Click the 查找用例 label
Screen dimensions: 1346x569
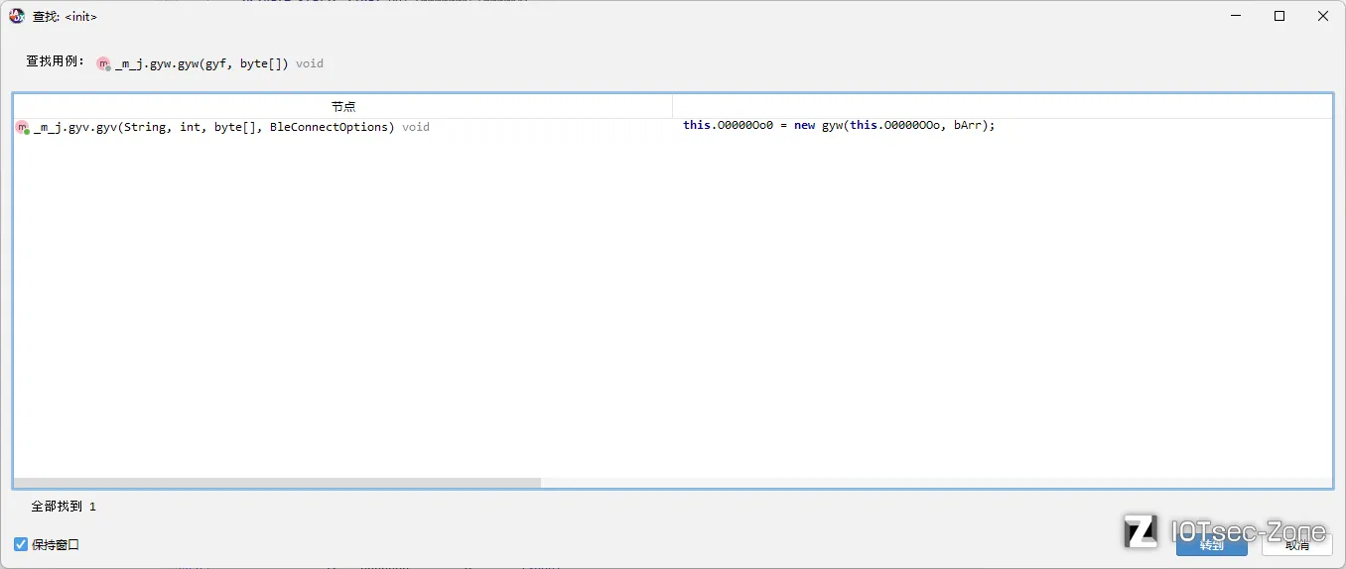point(56,62)
